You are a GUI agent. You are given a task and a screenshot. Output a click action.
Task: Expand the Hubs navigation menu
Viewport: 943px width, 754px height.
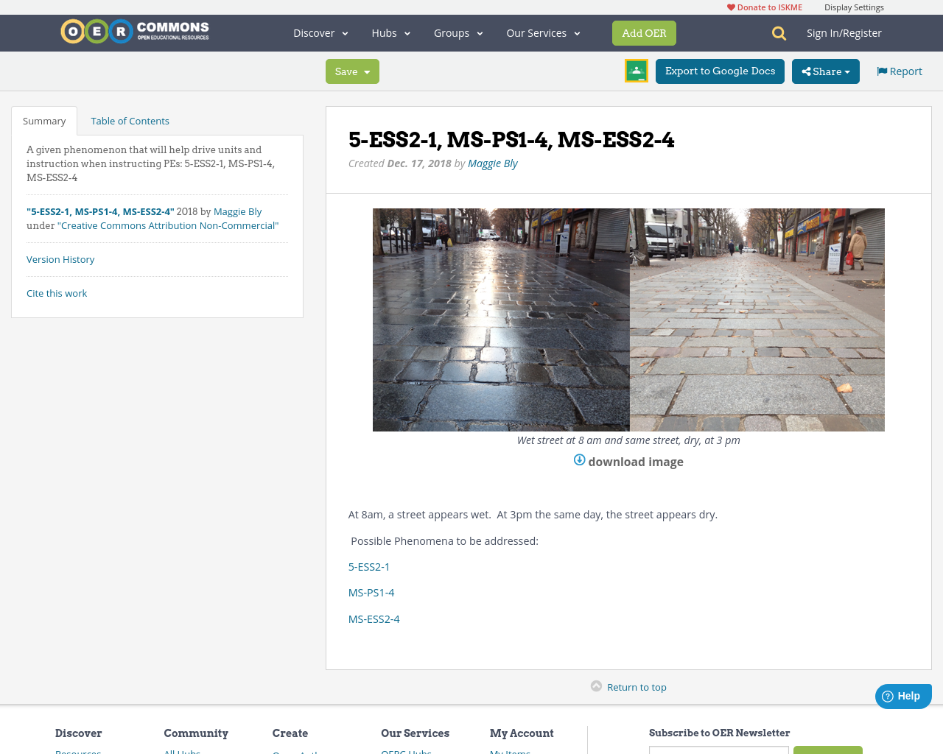pos(390,33)
